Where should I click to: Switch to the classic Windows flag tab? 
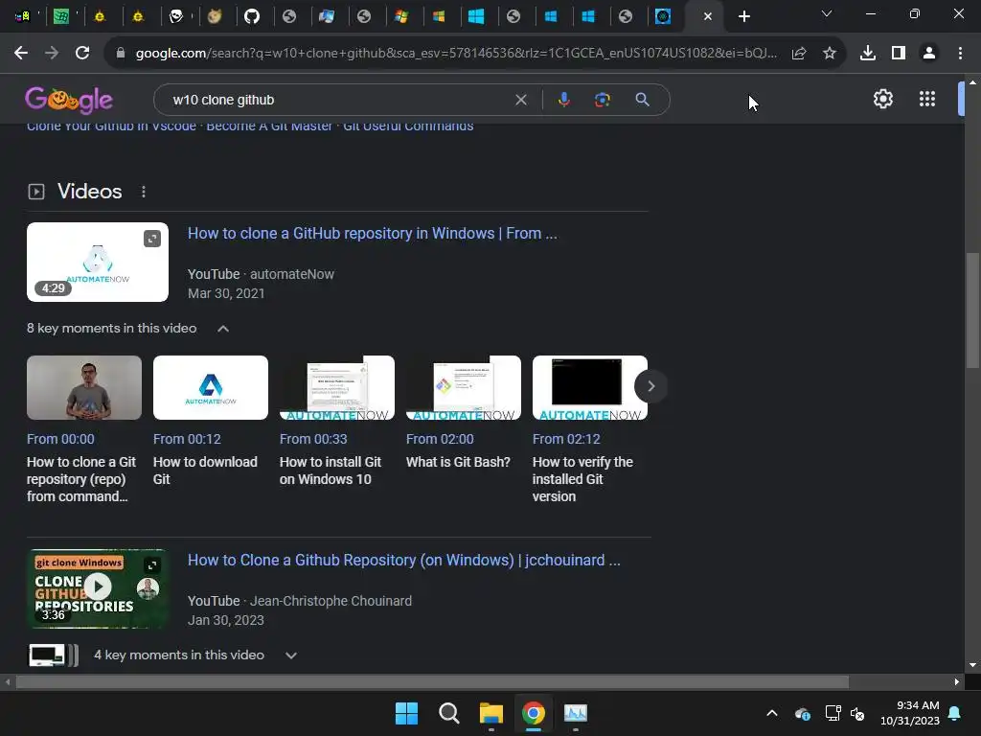pyautogui.click(x=401, y=16)
